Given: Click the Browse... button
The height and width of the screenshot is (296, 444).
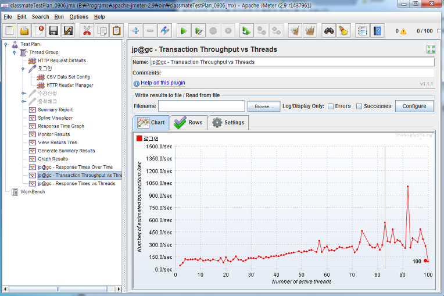Looking at the screenshot, I should [264, 106].
